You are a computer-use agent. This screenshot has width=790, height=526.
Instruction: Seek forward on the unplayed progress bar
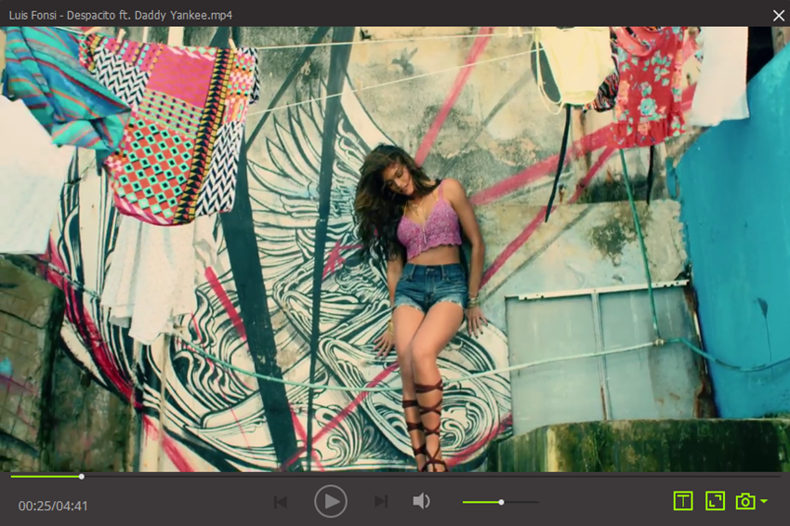point(418,477)
